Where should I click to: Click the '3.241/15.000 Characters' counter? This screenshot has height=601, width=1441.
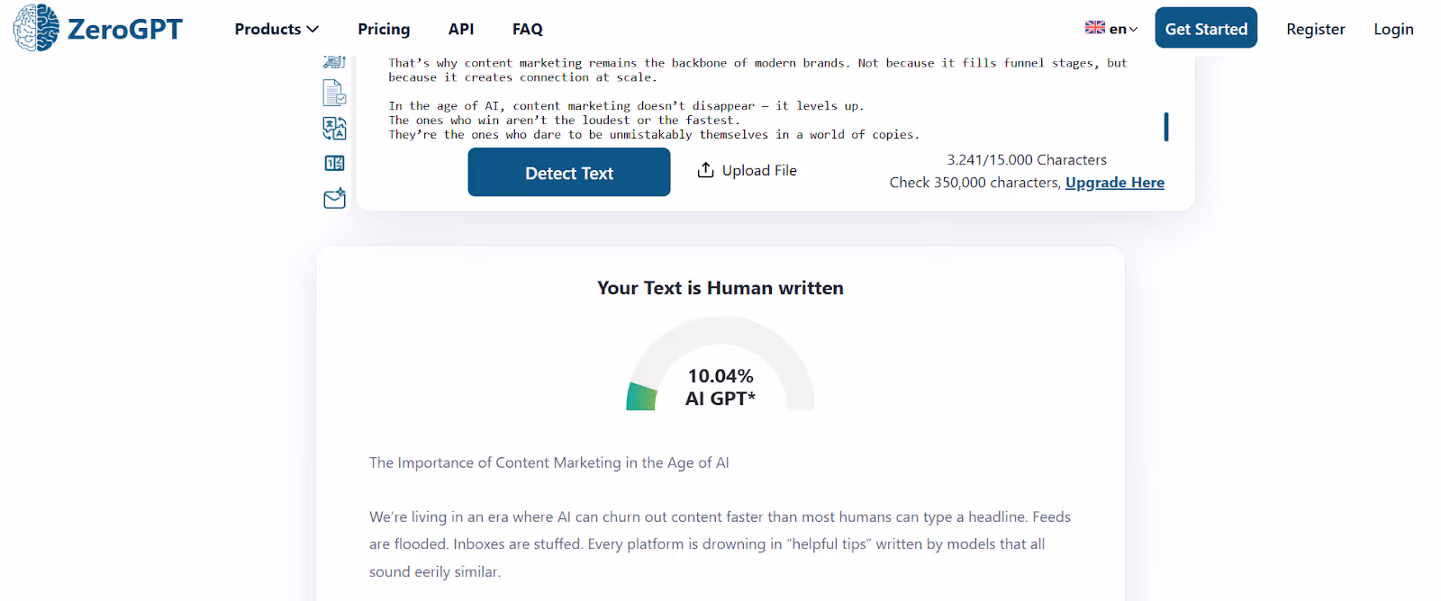click(1027, 160)
